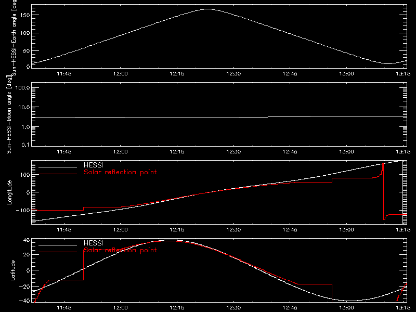Click the -20 tick on Latitude axis
Viewport: 416px width, 312px height.
(24, 287)
